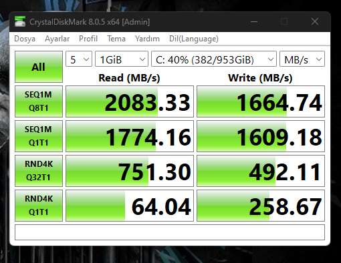
Task: Start the RND4K Q1T1 test
Action: 39,206
